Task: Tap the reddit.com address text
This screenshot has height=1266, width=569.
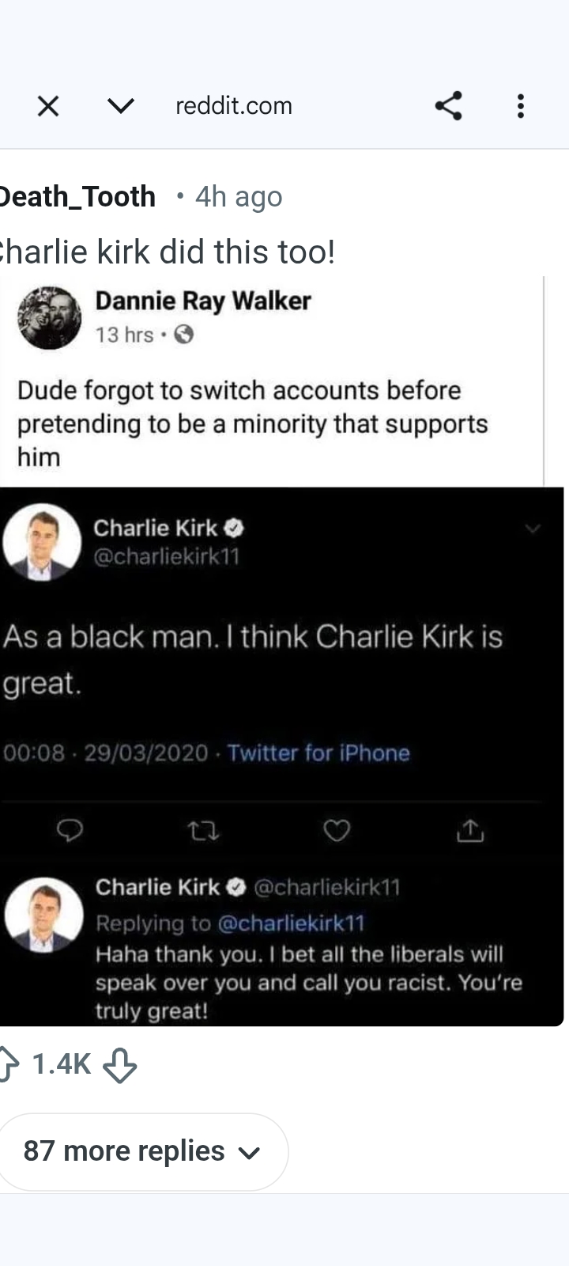Action: pos(234,106)
